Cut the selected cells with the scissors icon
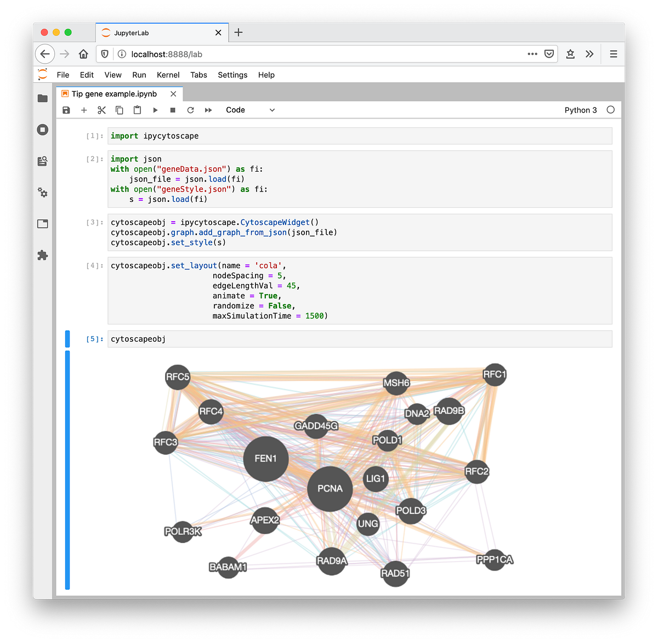The height and width of the screenshot is (643, 658). click(101, 110)
